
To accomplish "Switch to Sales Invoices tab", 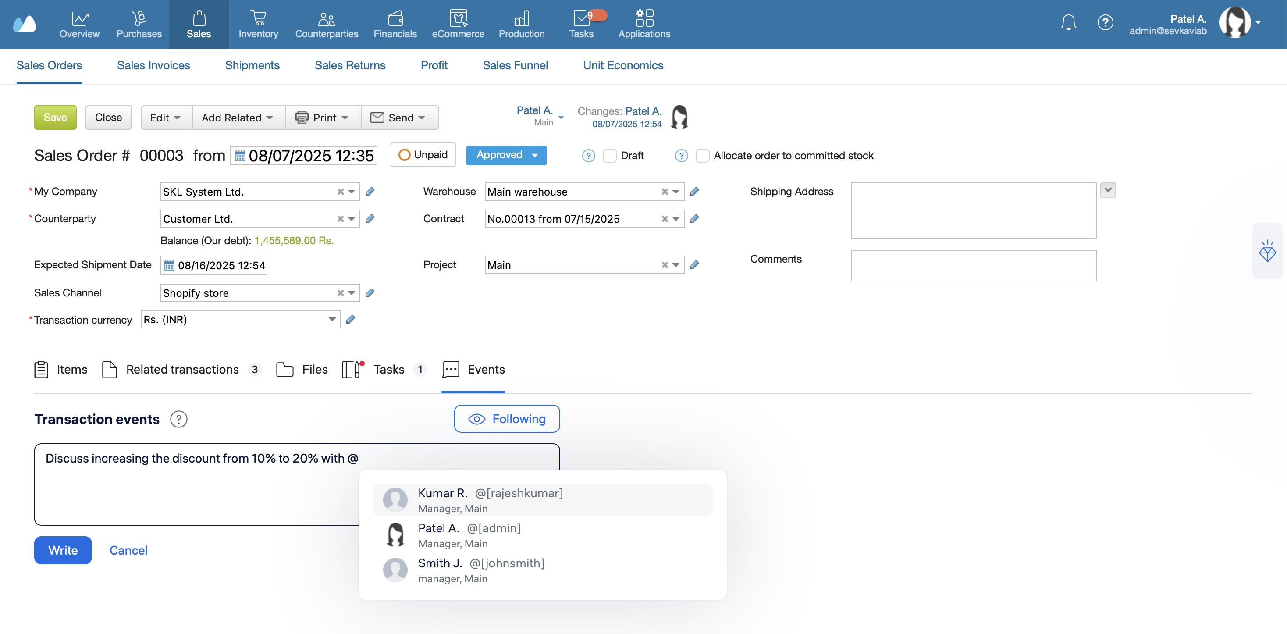I will [x=153, y=65].
